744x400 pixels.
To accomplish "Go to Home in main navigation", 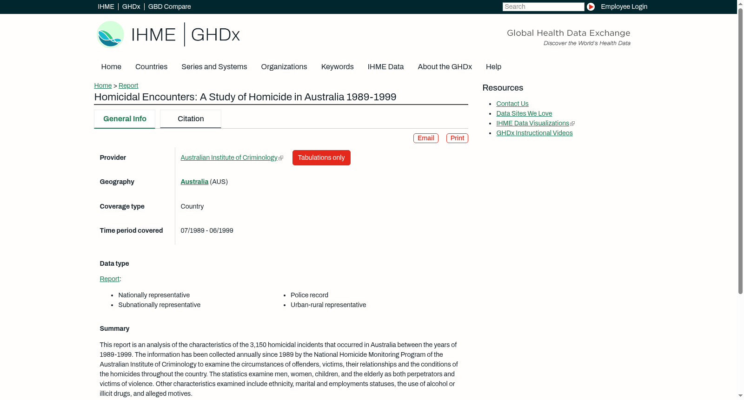I will pyautogui.click(x=111, y=67).
